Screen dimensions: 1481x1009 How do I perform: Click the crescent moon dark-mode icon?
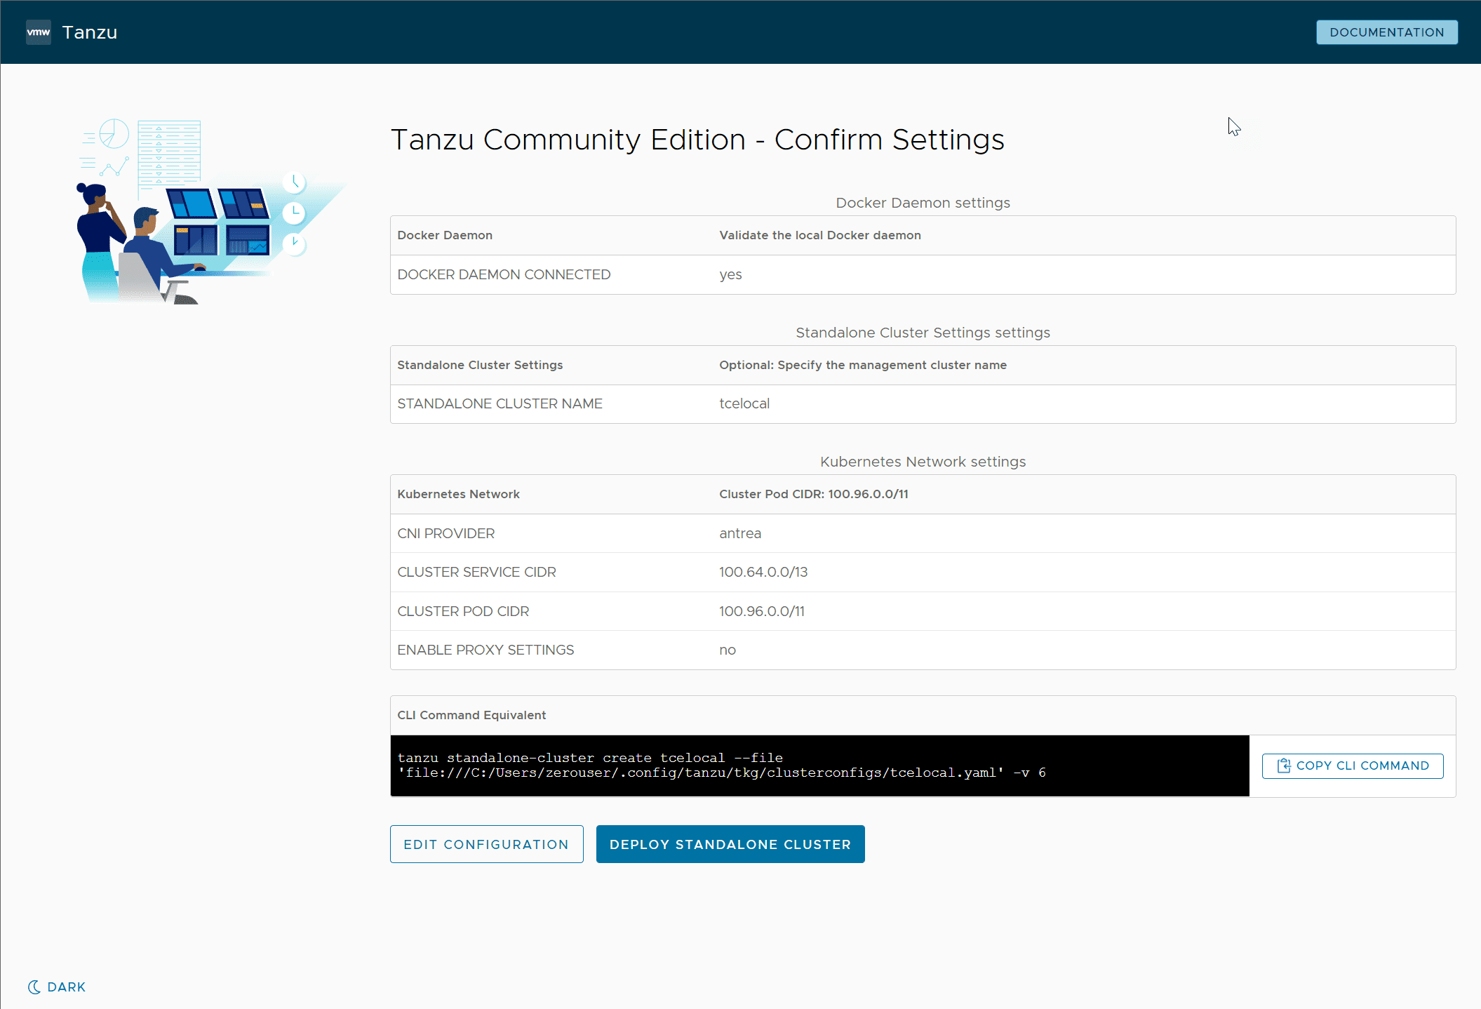pos(34,987)
